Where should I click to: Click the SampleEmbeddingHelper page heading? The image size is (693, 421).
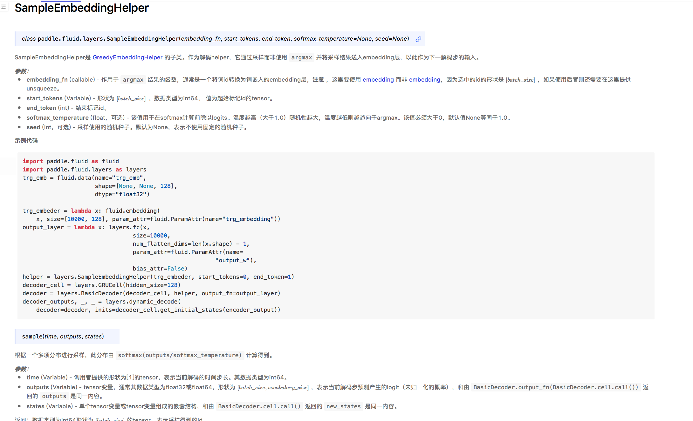[82, 8]
